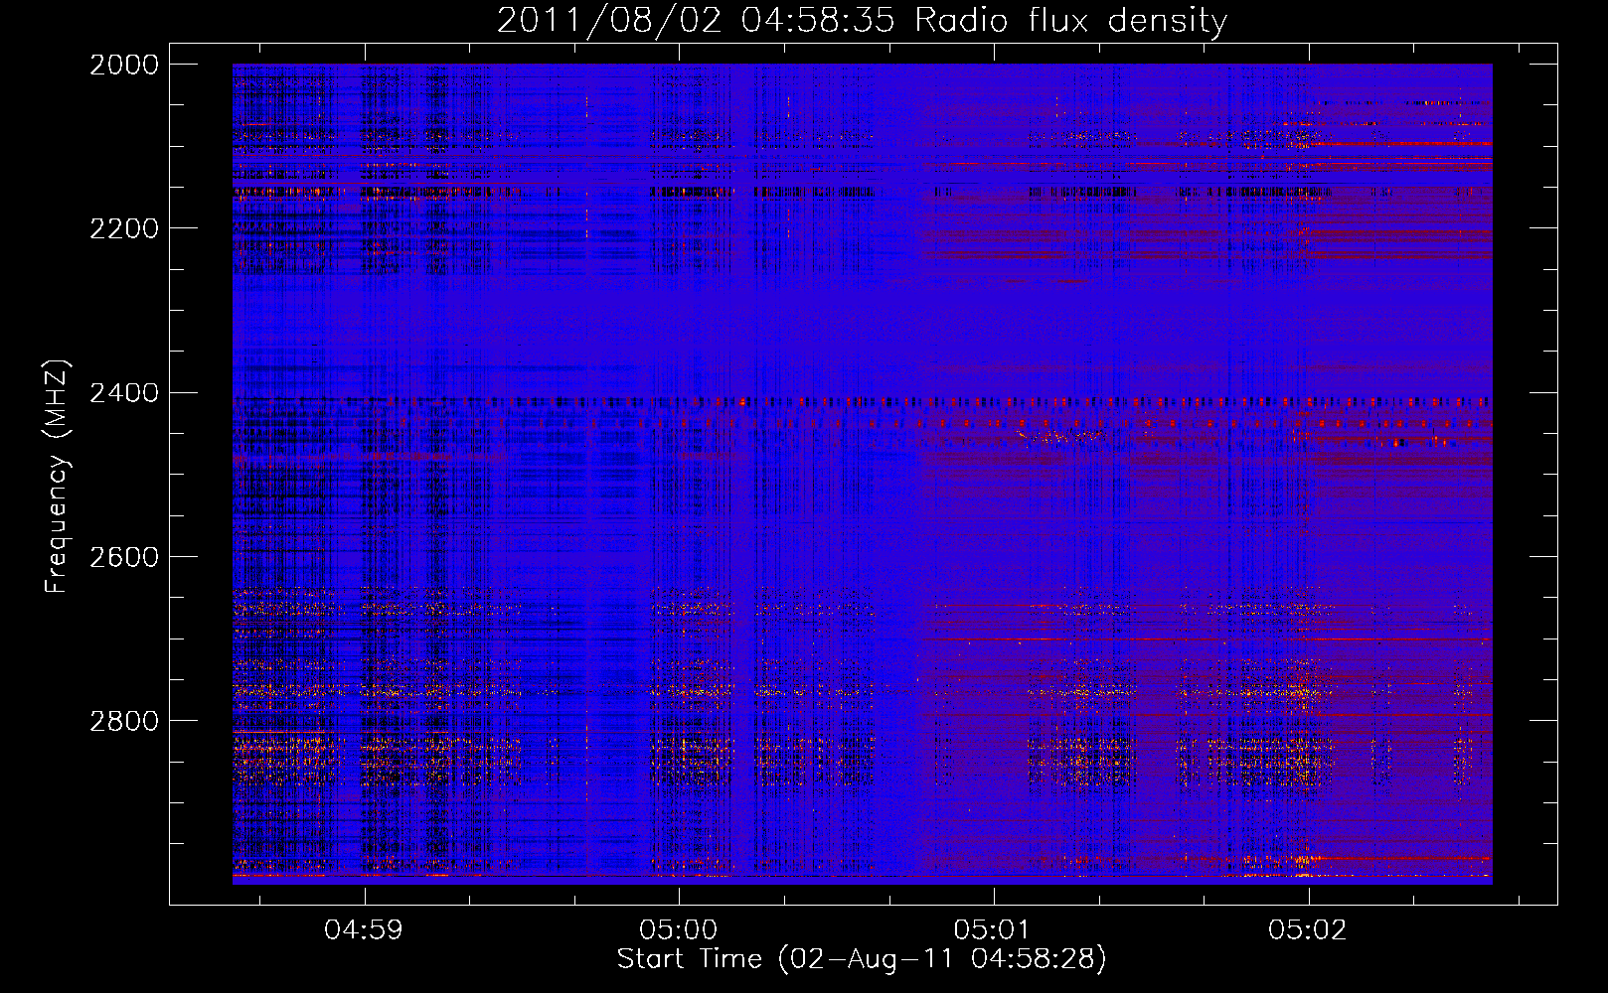
Task: Select the 2600 frequency tick label
Action: (124, 557)
